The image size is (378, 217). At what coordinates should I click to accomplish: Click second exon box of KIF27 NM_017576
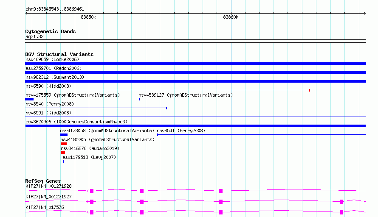pos(142,212)
